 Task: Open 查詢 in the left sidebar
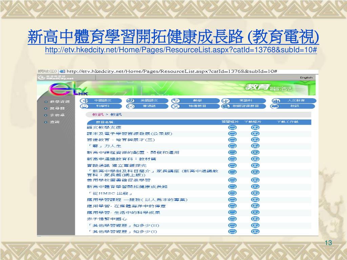55,122
